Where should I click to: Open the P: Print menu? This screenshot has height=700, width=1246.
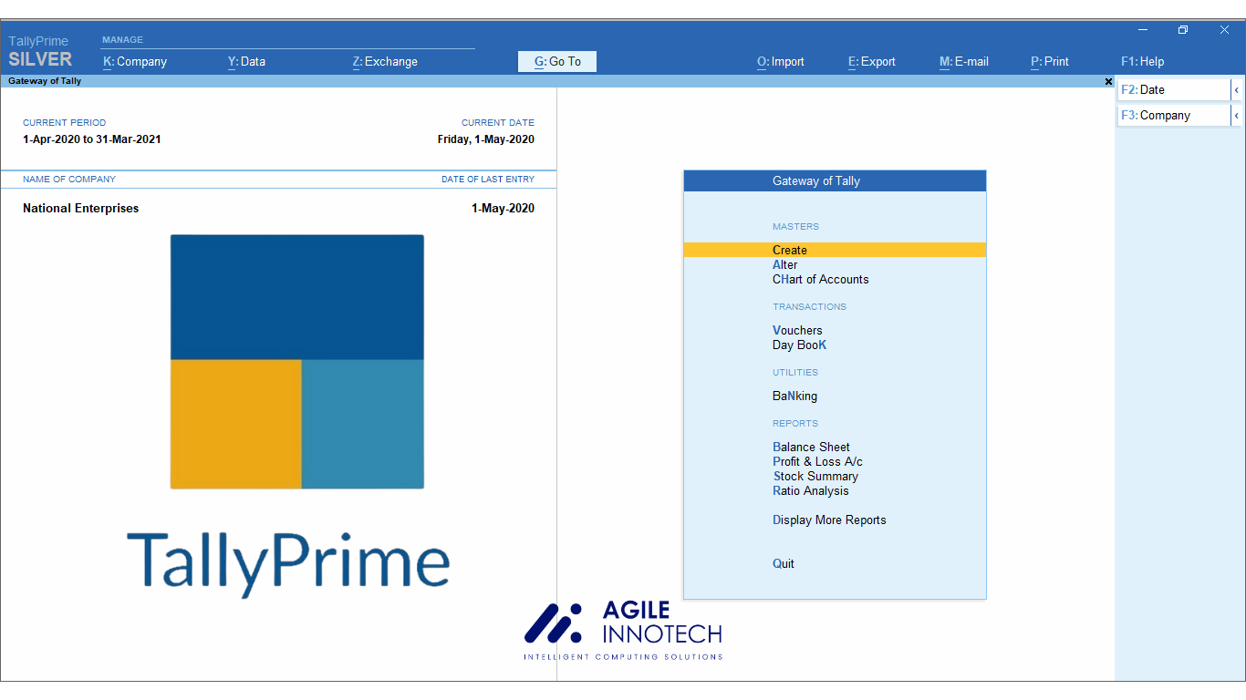[x=1050, y=61]
